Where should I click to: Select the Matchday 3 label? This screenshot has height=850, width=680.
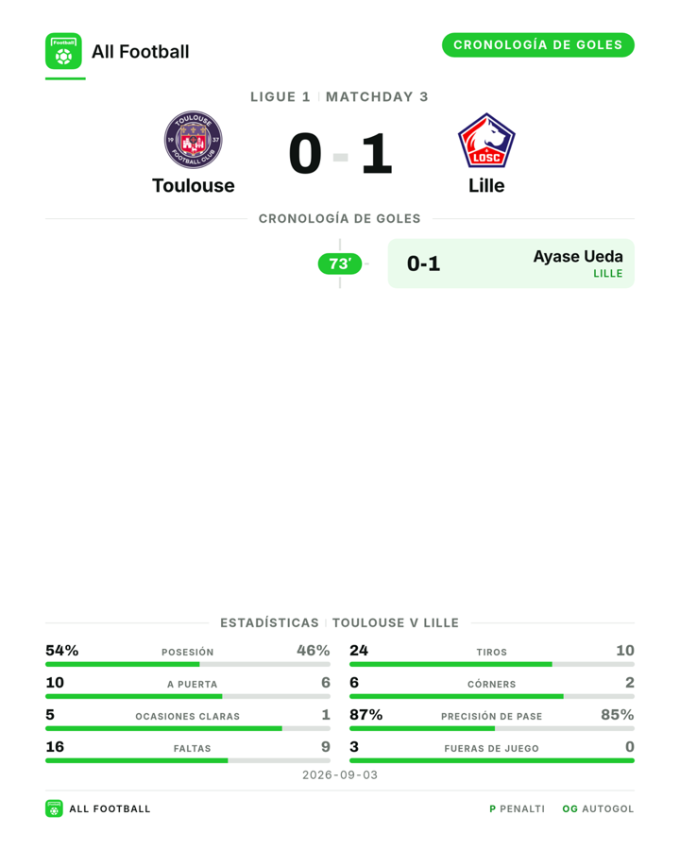pos(377,97)
